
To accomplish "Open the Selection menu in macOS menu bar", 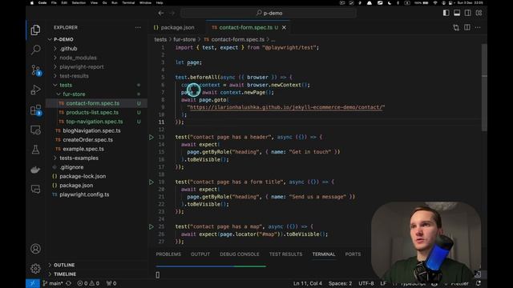I will pos(79,2).
